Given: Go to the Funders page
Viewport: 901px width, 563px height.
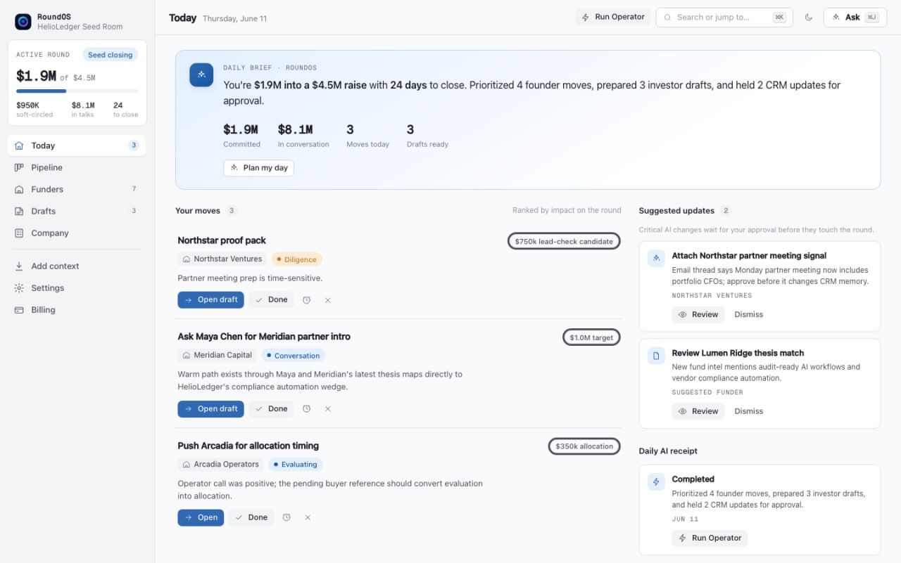Looking at the screenshot, I should click(77, 189).
